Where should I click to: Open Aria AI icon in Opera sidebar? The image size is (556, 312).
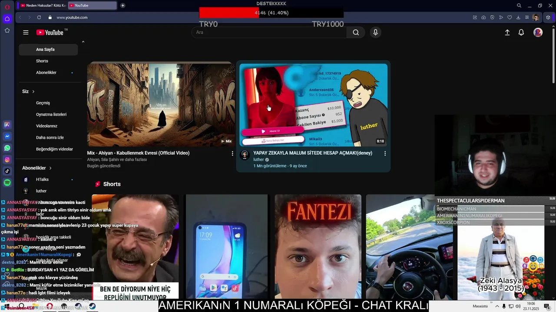click(x=7, y=125)
